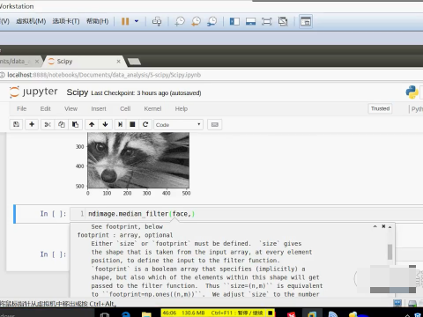Open the Edge browser taskbar icon
This screenshot has width=423, height=317.
(x=126, y=314)
